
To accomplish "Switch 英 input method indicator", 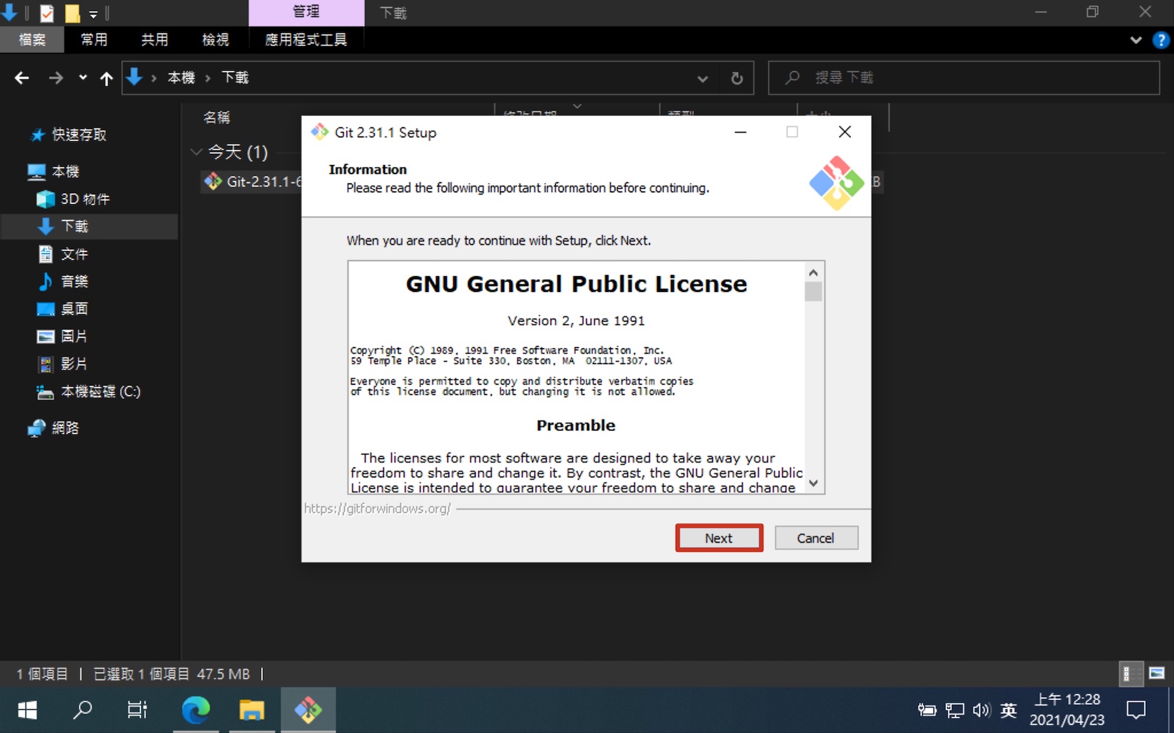I will pos(1008,710).
